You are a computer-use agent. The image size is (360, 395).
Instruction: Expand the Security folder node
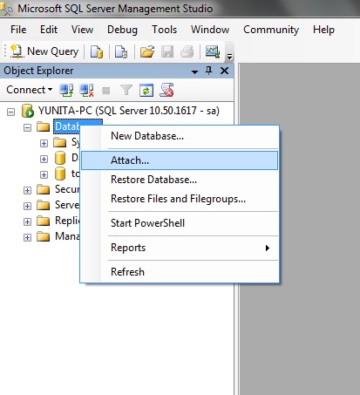pyautogui.click(x=28, y=190)
